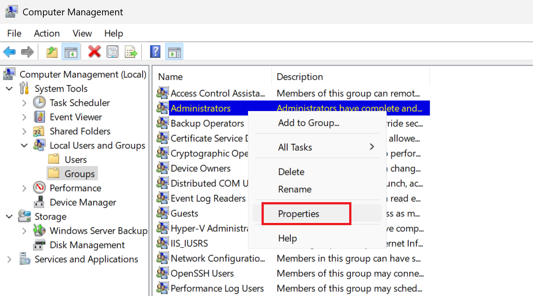Open All Tasks submenu

tap(317, 147)
